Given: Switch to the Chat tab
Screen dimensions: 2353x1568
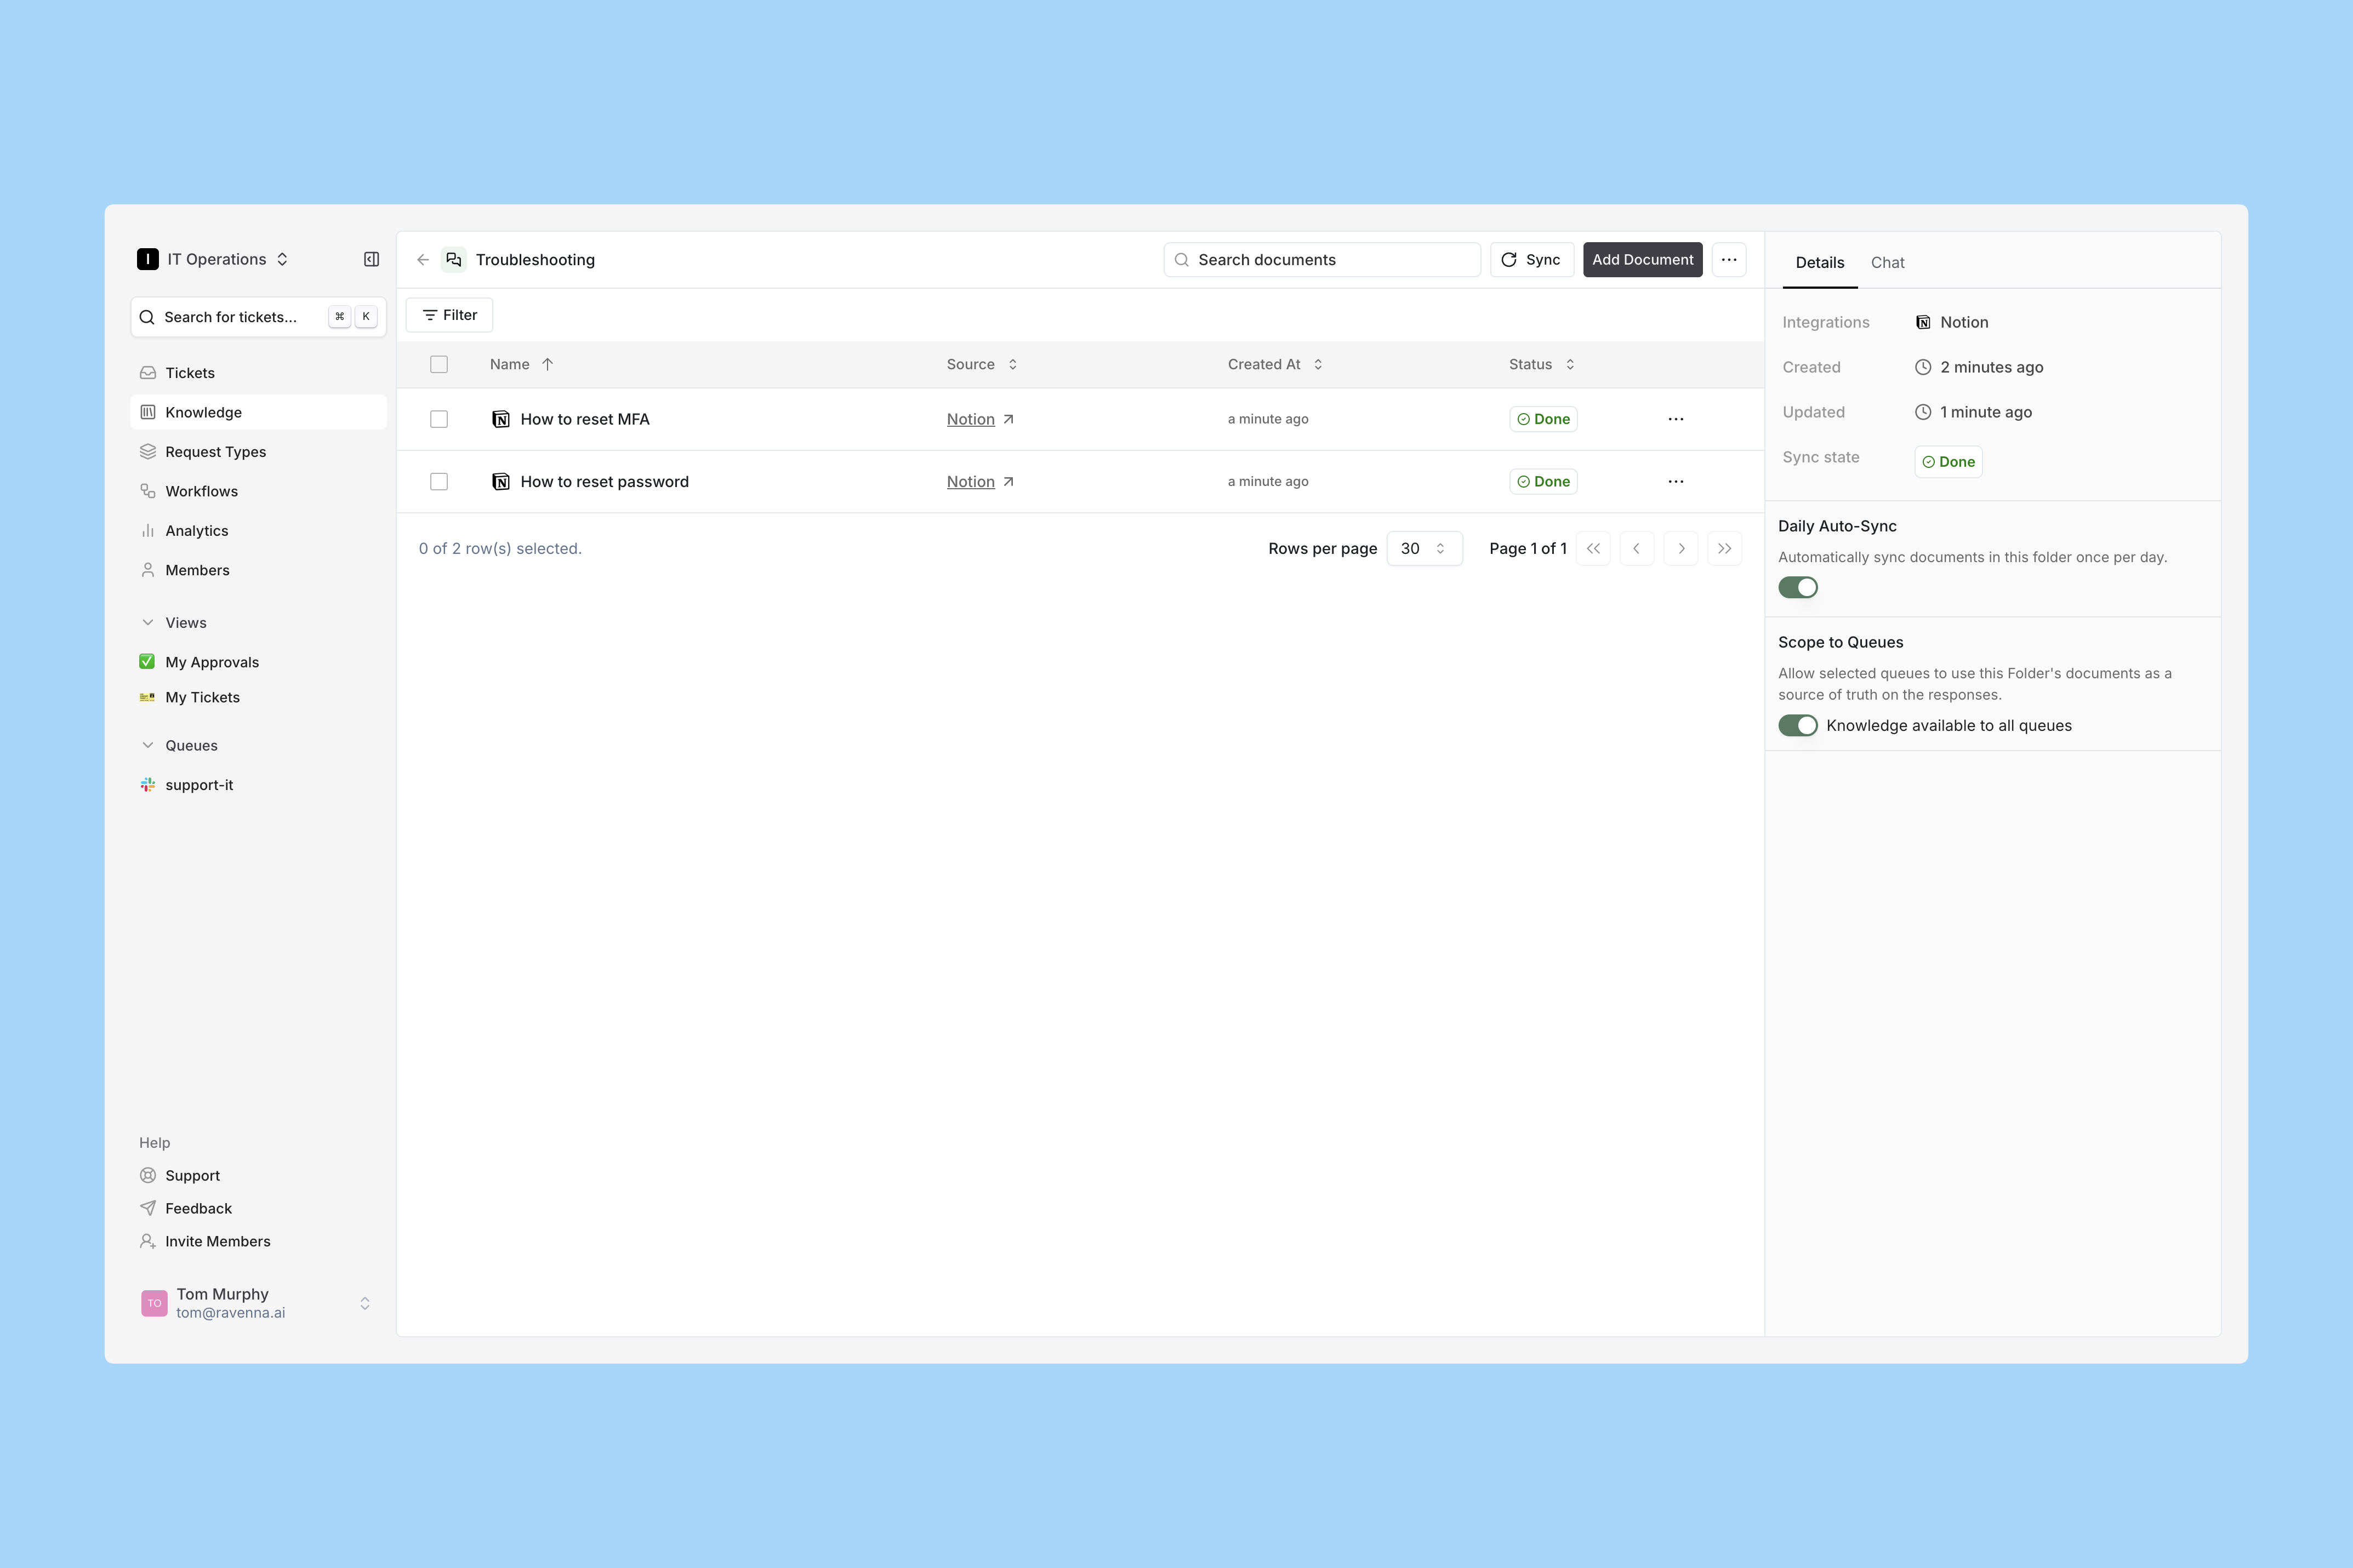Looking at the screenshot, I should pos(1887,263).
